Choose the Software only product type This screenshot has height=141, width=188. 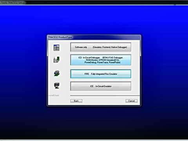pyautogui.click(x=101, y=47)
